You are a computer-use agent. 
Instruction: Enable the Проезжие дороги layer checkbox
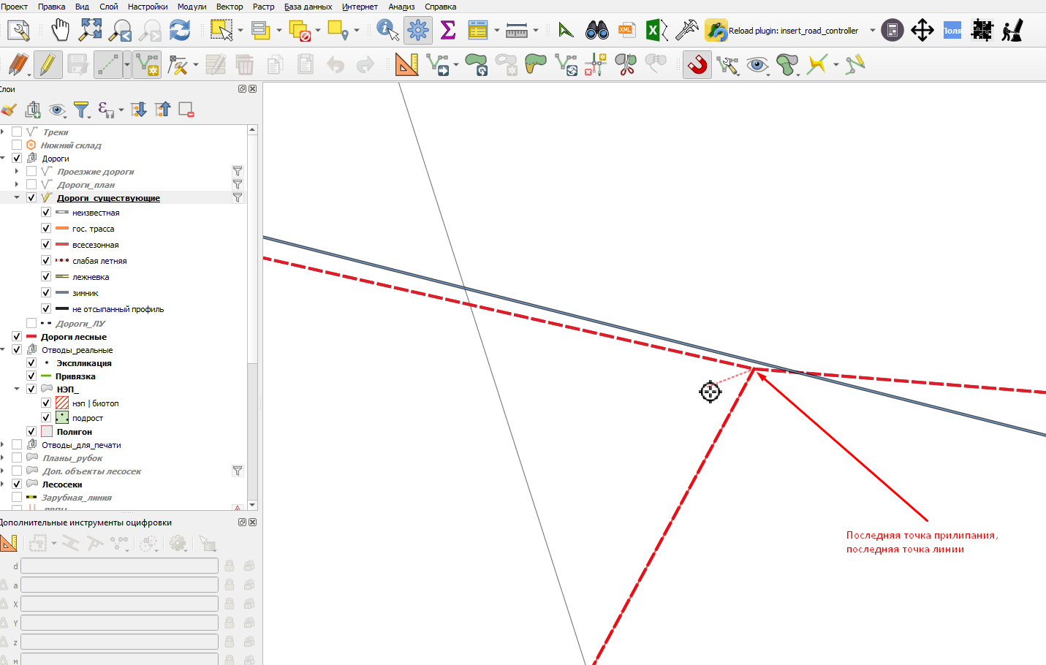[31, 171]
